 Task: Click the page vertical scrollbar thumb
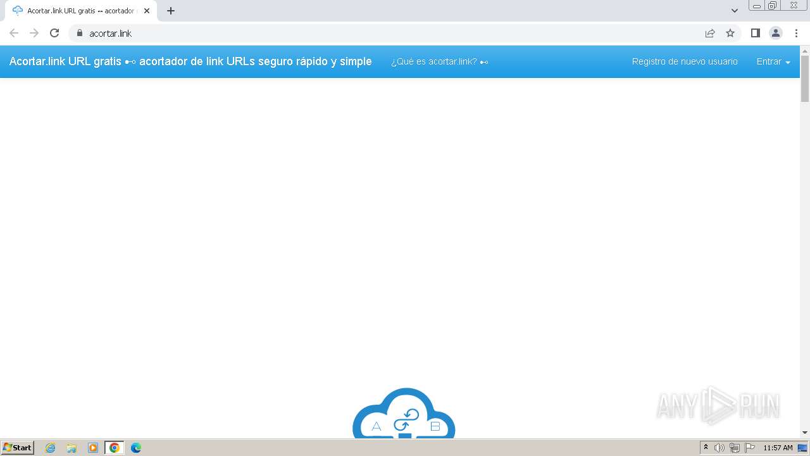click(x=805, y=79)
